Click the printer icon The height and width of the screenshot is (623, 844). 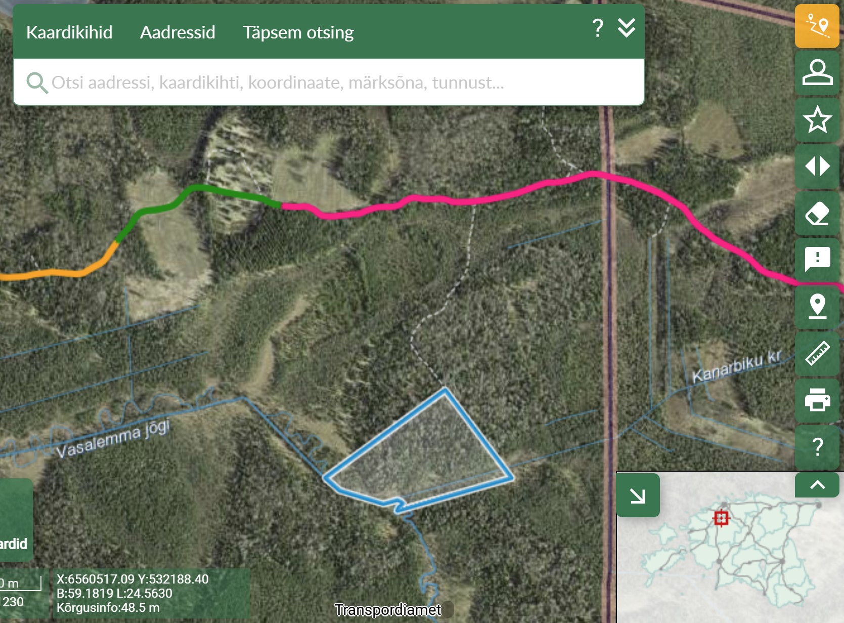pos(817,400)
